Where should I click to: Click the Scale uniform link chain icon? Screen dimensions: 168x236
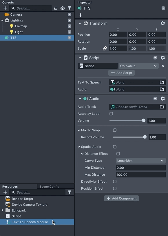pyautogui.click(x=105, y=48)
